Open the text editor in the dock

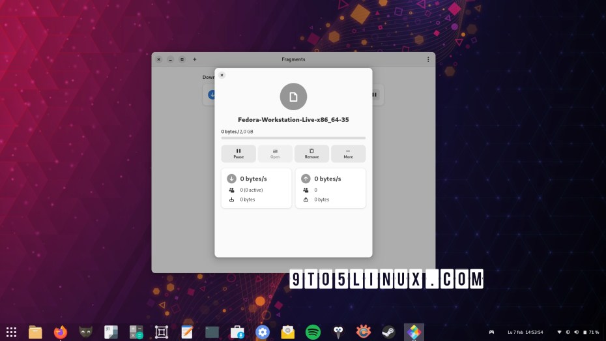[x=186, y=332]
